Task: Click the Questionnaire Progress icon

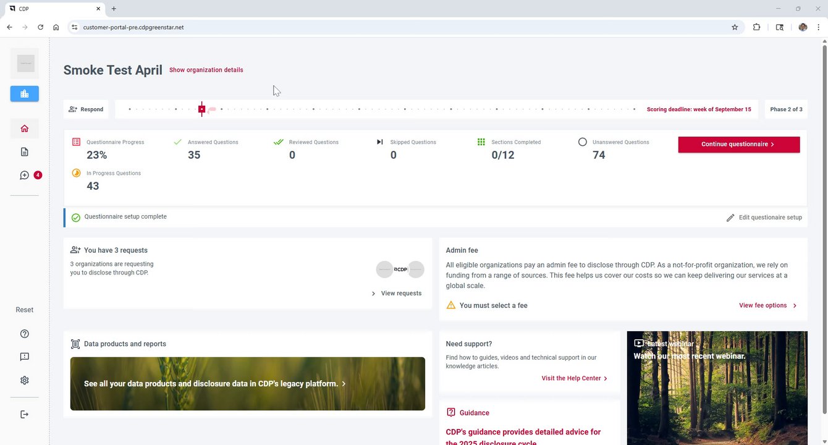Action: (77, 142)
